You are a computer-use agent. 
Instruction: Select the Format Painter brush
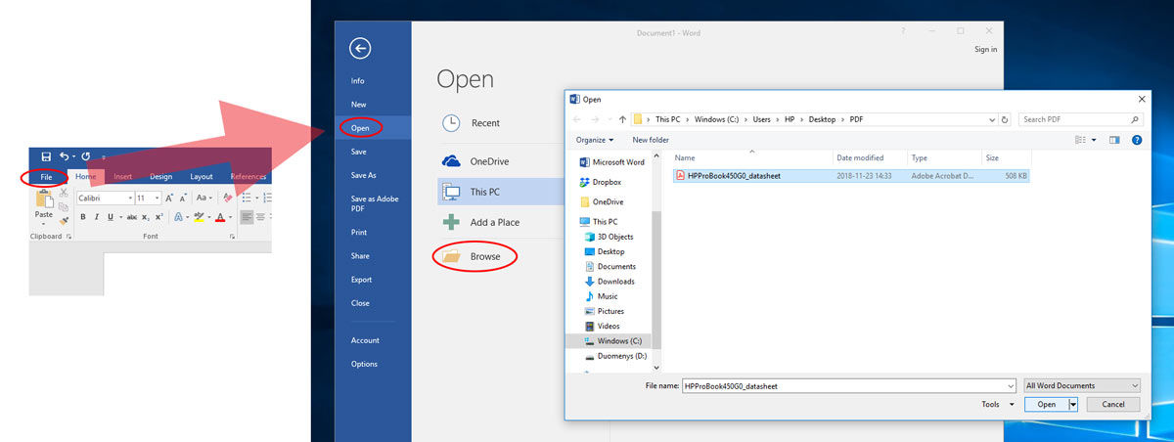(x=64, y=221)
